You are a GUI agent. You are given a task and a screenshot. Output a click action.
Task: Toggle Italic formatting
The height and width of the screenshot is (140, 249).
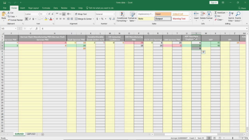click(30, 19)
